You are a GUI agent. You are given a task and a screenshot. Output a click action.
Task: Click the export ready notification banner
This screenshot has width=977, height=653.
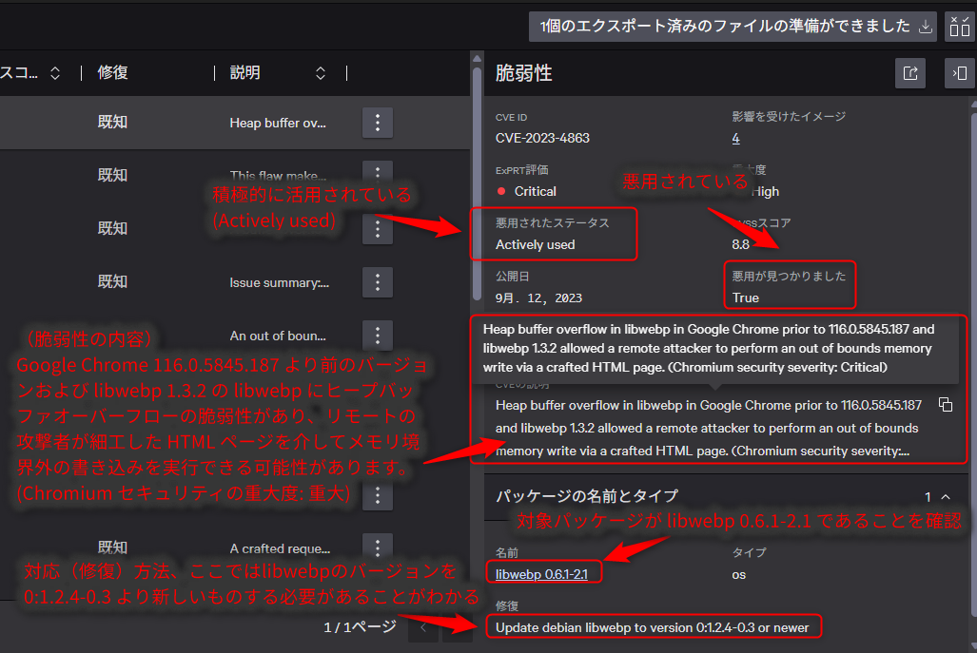point(723,27)
